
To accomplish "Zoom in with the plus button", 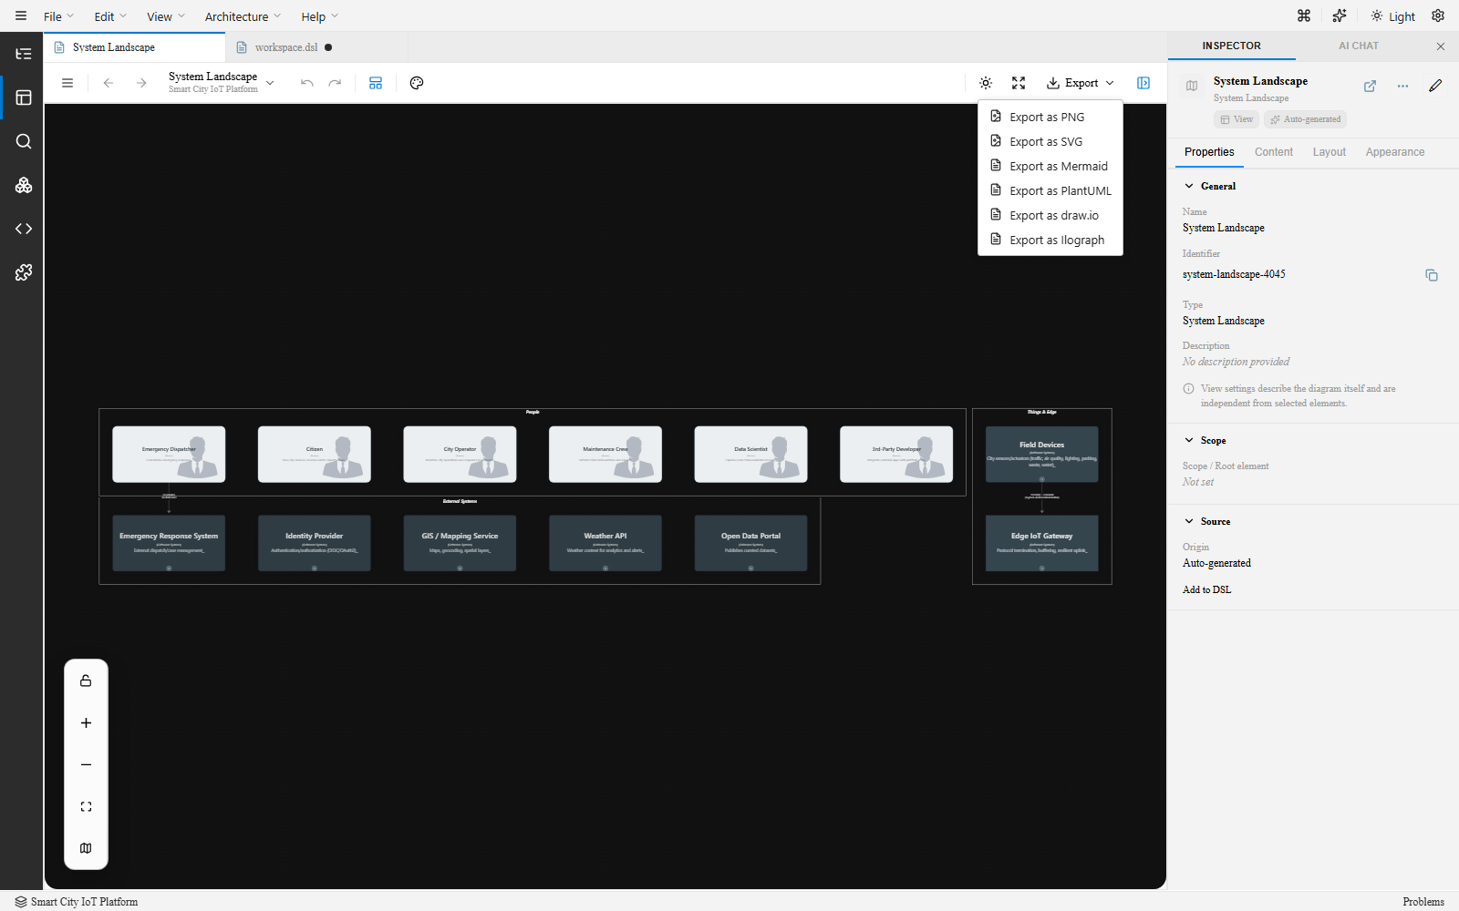I will pyautogui.click(x=86, y=722).
